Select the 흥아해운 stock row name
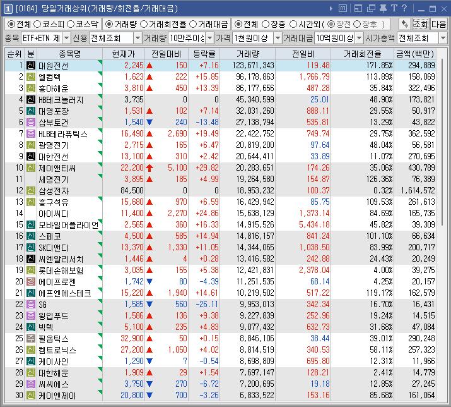The height and width of the screenshot is (407, 451). pyautogui.click(x=54, y=88)
